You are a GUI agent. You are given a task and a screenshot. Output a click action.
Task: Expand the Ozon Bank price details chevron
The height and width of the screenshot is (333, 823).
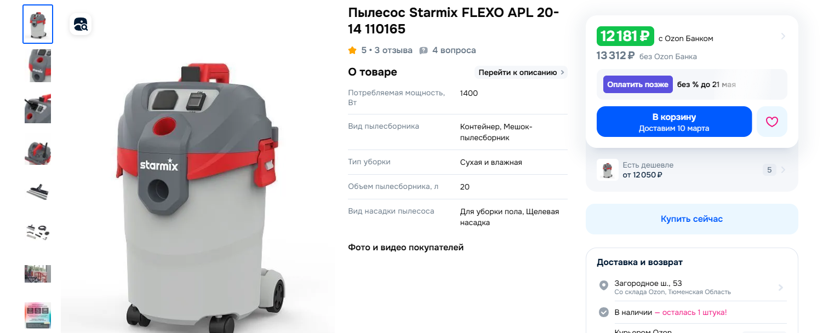pyautogui.click(x=783, y=36)
